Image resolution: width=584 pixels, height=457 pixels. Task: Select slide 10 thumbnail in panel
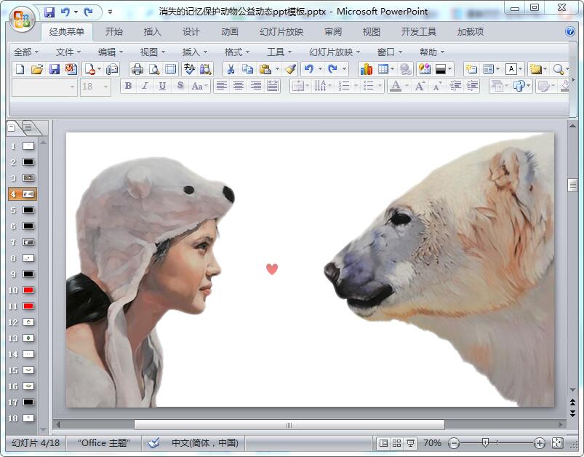[28, 290]
